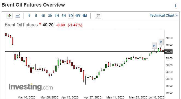Select the 30 minute interval
The height and width of the screenshot is (99, 181).
point(50,16)
